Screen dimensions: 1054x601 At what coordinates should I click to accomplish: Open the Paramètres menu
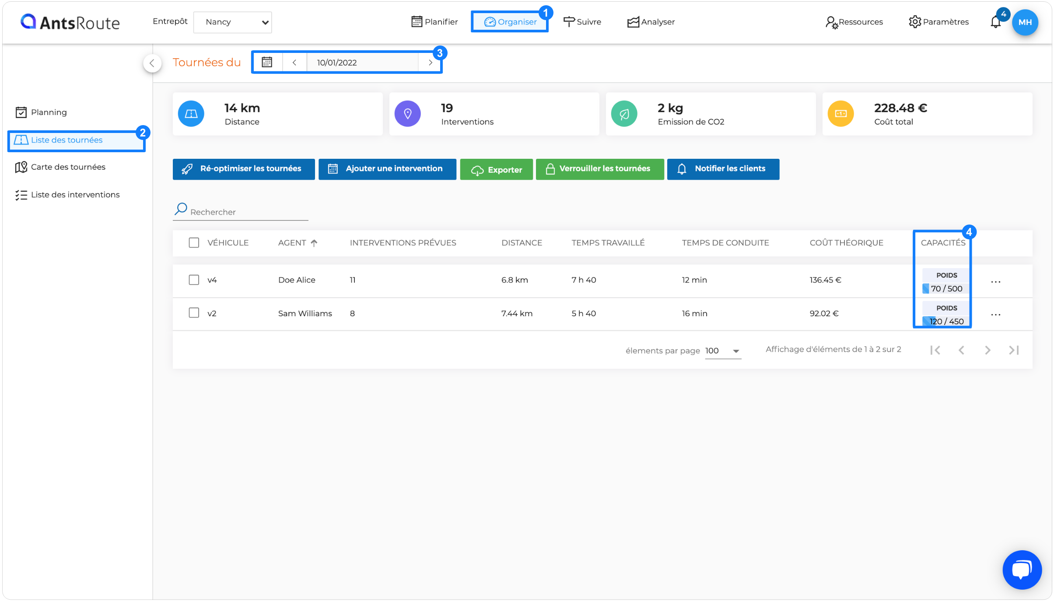[938, 22]
